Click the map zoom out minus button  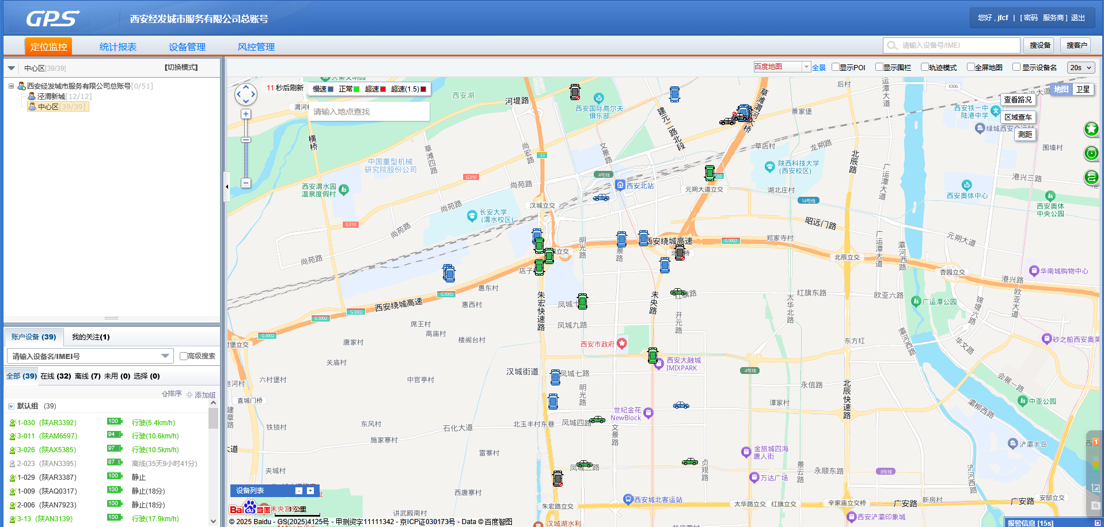pyautogui.click(x=246, y=183)
